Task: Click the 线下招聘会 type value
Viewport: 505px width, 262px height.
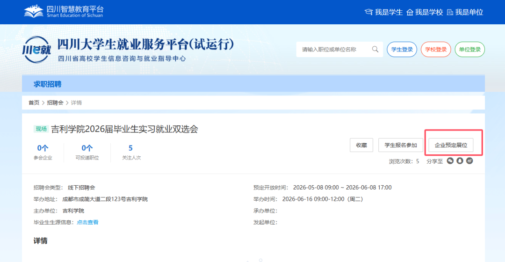Action: (81, 187)
